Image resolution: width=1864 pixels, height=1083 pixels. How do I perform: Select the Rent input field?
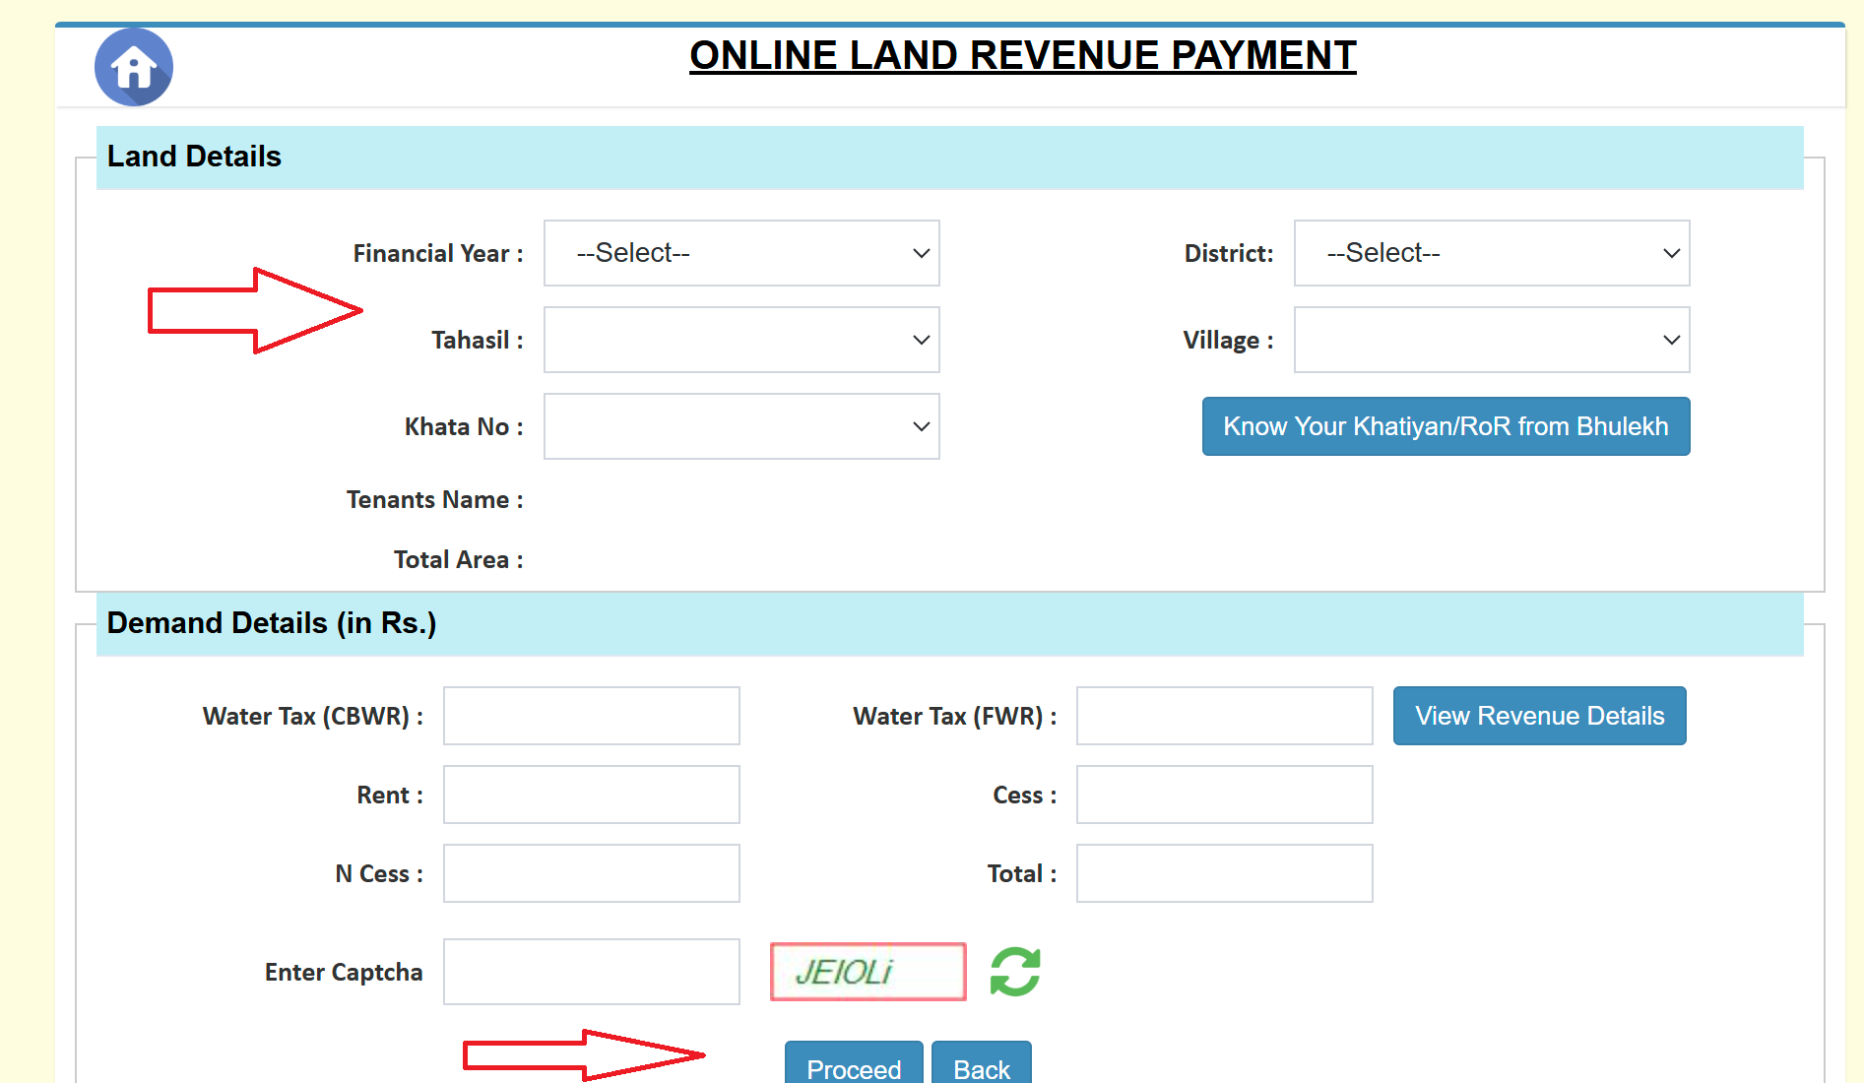(x=590, y=795)
